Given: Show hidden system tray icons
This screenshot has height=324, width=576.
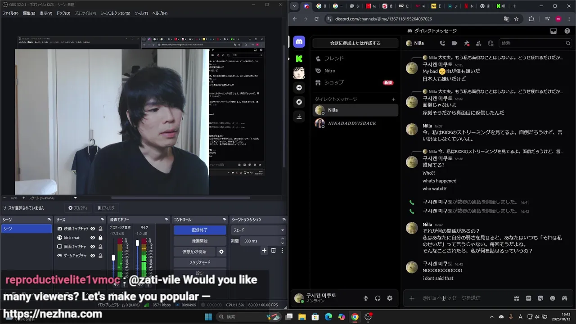Looking at the screenshot, I should pos(491,317).
